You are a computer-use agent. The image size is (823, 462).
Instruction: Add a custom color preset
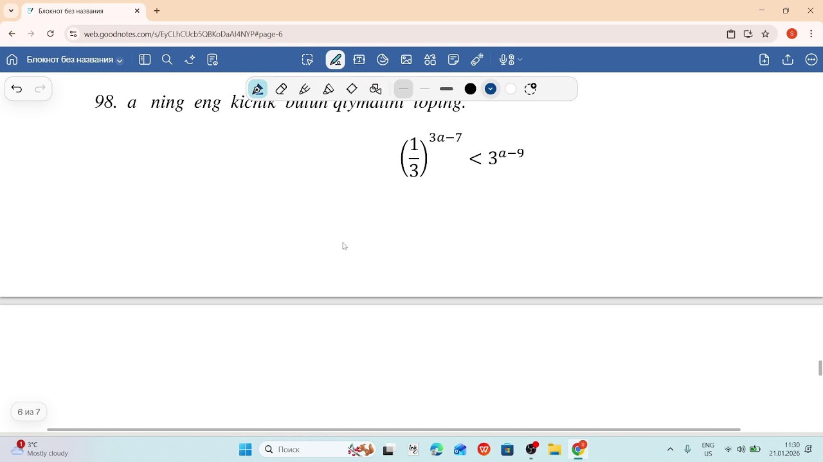[530, 89]
